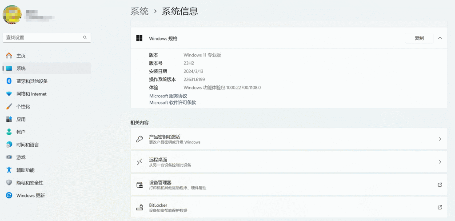Open Windows 更新 page
455x221 pixels.
click(x=47, y=196)
